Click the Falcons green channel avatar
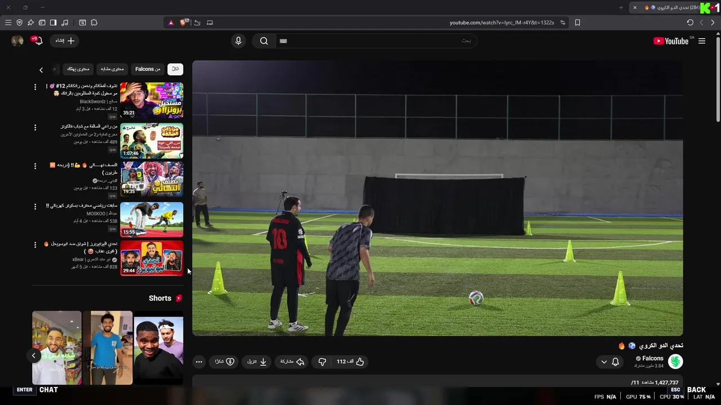The height and width of the screenshot is (405, 721). 675,362
